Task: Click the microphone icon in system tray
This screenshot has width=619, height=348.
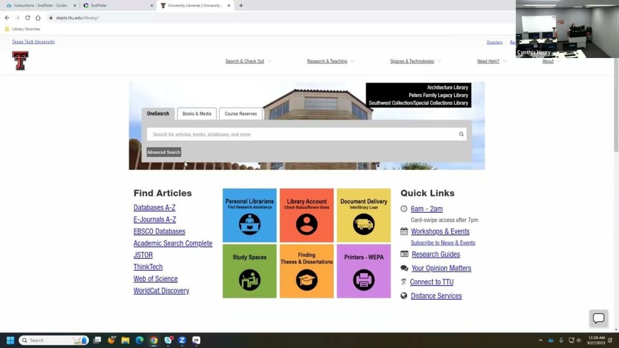Action: pyautogui.click(x=561, y=340)
